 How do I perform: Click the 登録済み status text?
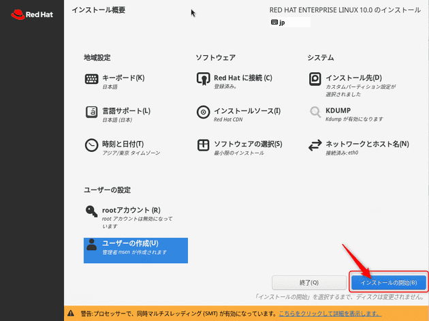pos(225,87)
